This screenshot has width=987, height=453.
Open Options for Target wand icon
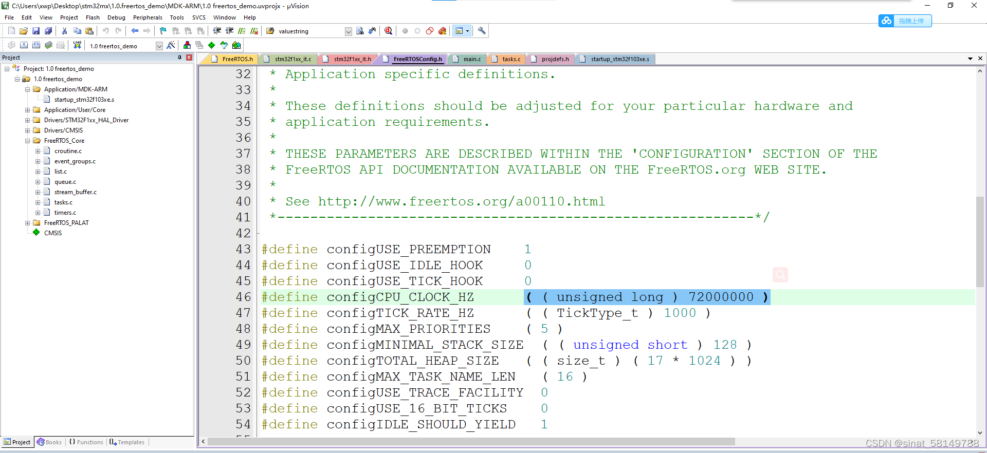pos(171,45)
